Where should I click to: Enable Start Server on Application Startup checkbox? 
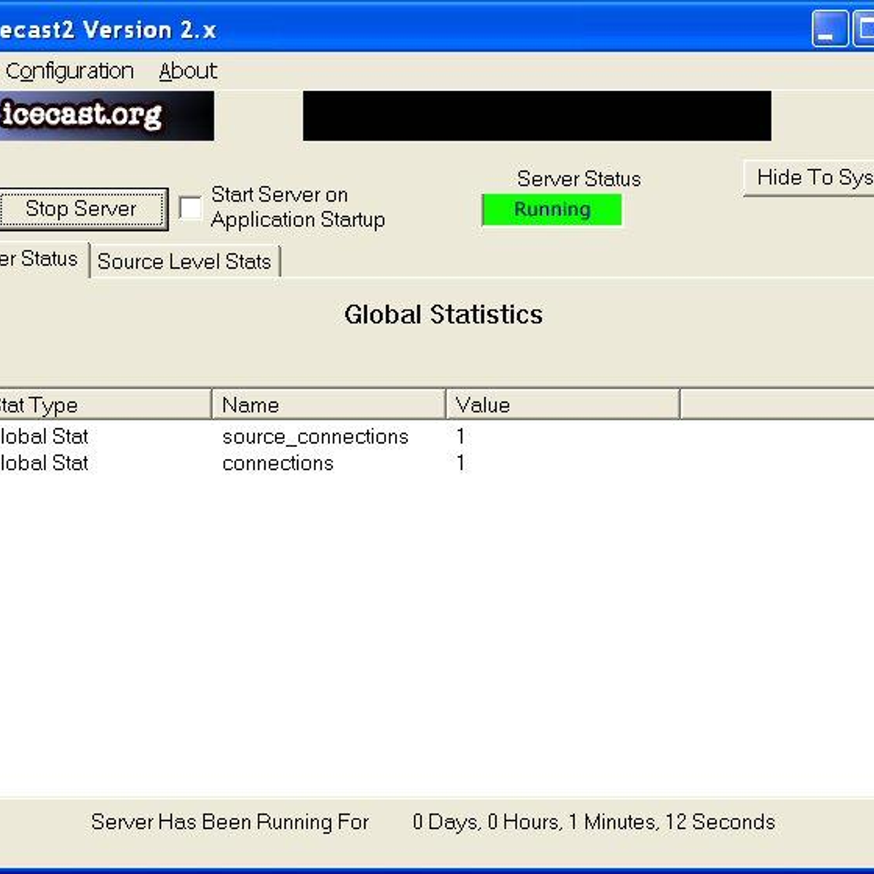pyautogui.click(x=190, y=208)
